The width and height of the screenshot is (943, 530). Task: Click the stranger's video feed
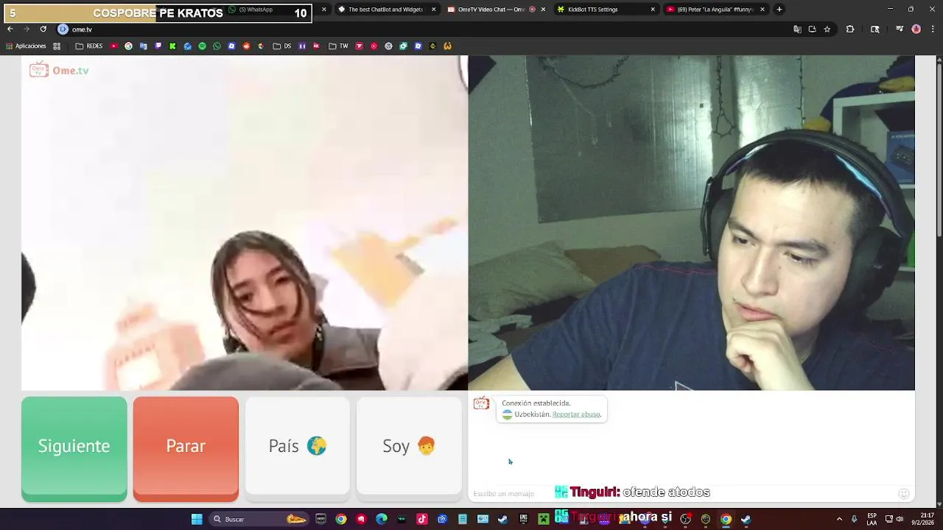pyautogui.click(x=245, y=223)
